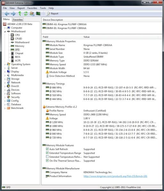The width and height of the screenshot is (164, 191).
Task: Open the Kingmax product information link
Action: [x=115, y=176]
